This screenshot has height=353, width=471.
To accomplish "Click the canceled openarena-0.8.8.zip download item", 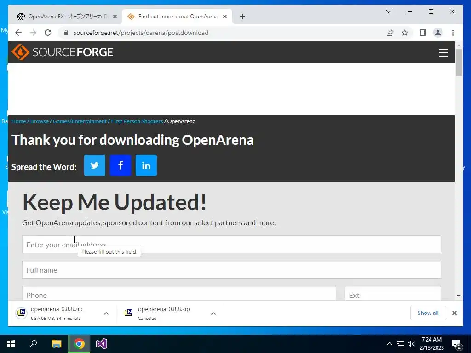I will click(164, 313).
